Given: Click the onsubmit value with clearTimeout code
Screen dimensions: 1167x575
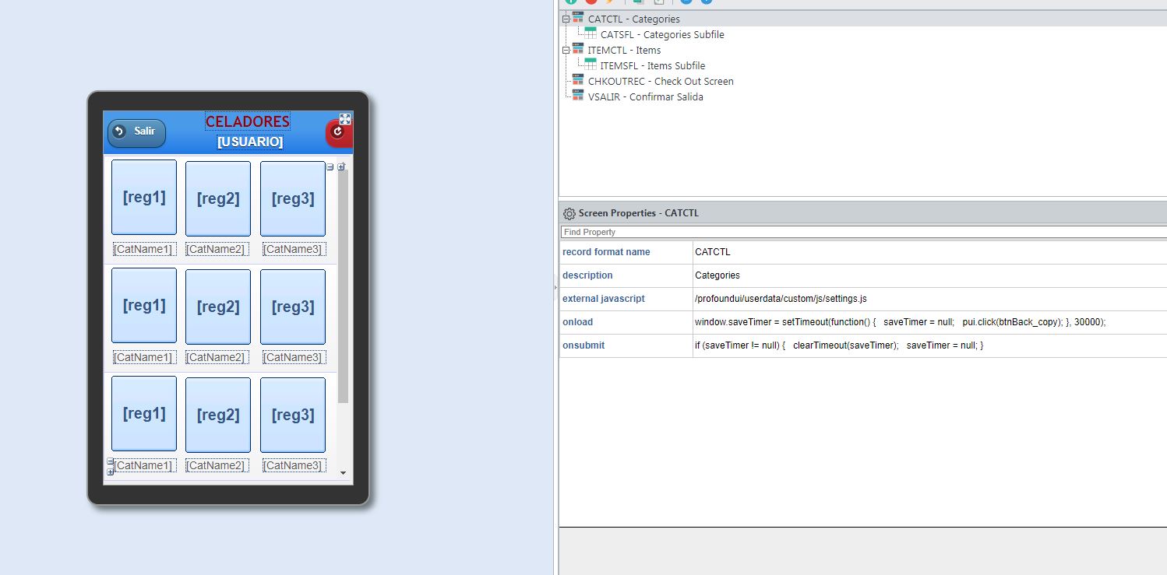Looking at the screenshot, I should (929, 345).
